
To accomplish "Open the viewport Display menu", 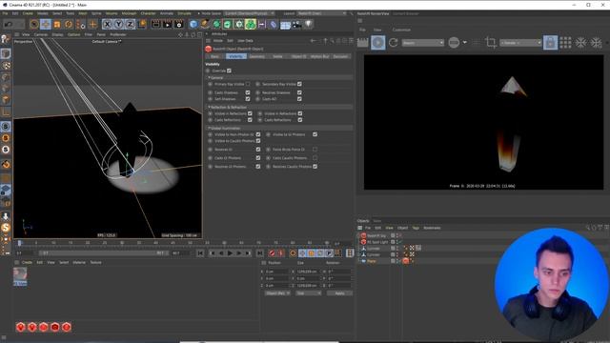I will [x=57, y=34].
